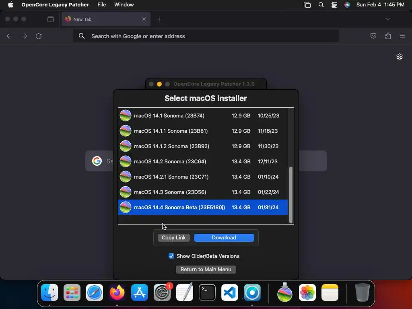412x309 pixels.
Task: Open Terminal from the Dock
Action: (207, 293)
